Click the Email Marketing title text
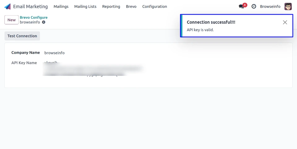The width and height of the screenshot is (297, 149). point(30,6)
